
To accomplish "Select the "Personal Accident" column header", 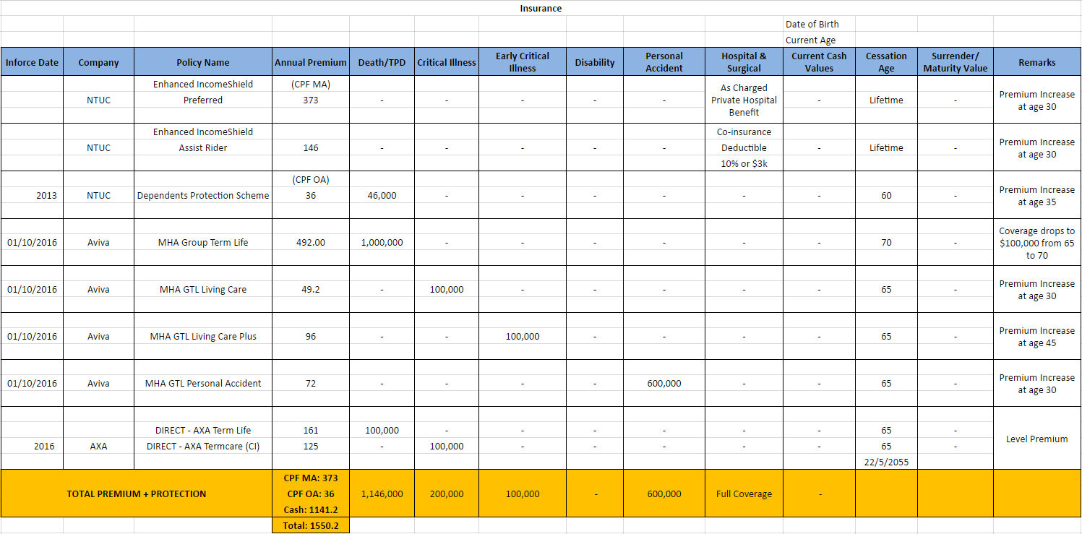I will (664, 62).
